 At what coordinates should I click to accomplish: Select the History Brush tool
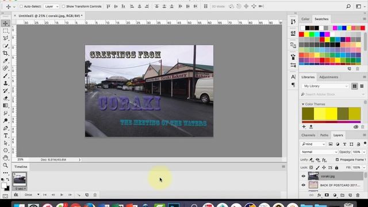[x=5, y=91]
